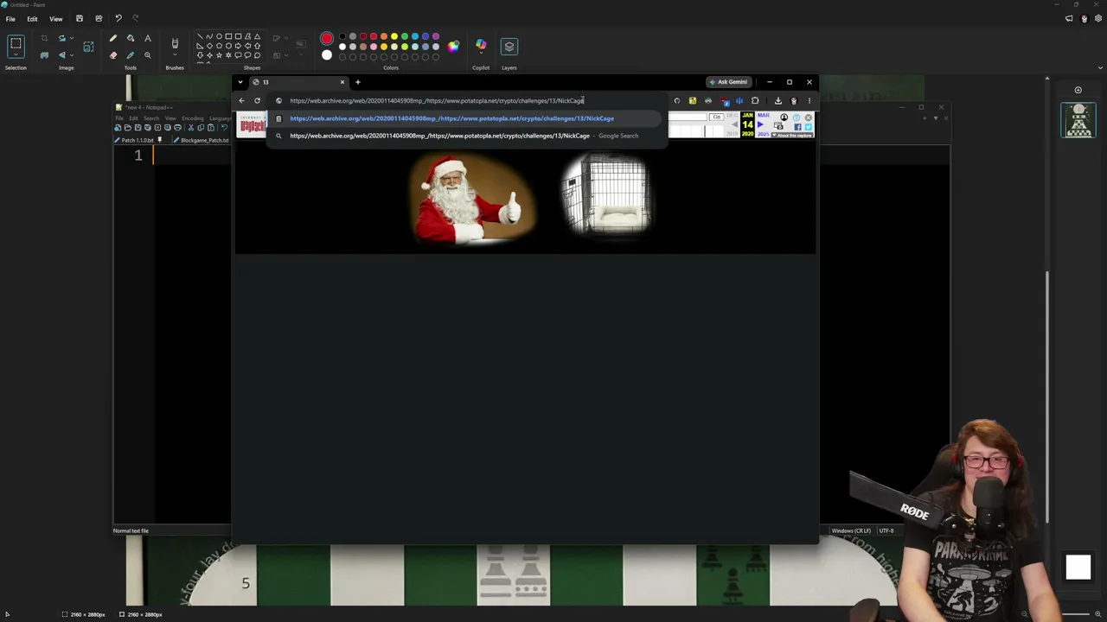The image size is (1107, 622).
Task: Switch to the Patch 1.1.0.txt tab
Action: (139, 140)
